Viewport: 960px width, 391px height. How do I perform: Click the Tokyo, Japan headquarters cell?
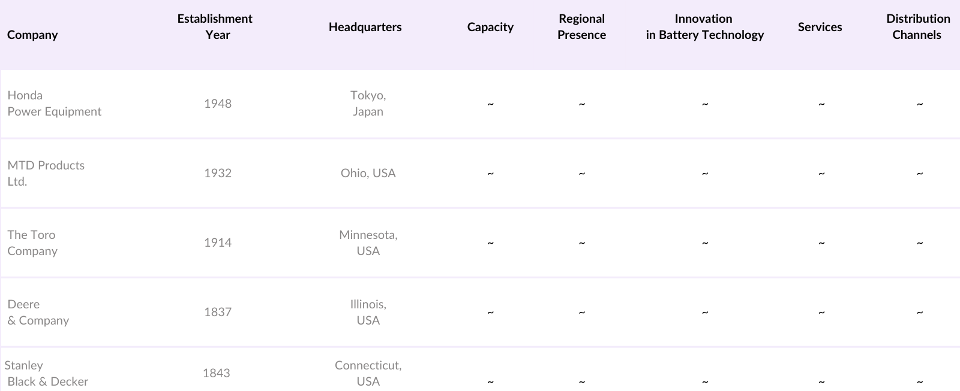click(x=368, y=104)
